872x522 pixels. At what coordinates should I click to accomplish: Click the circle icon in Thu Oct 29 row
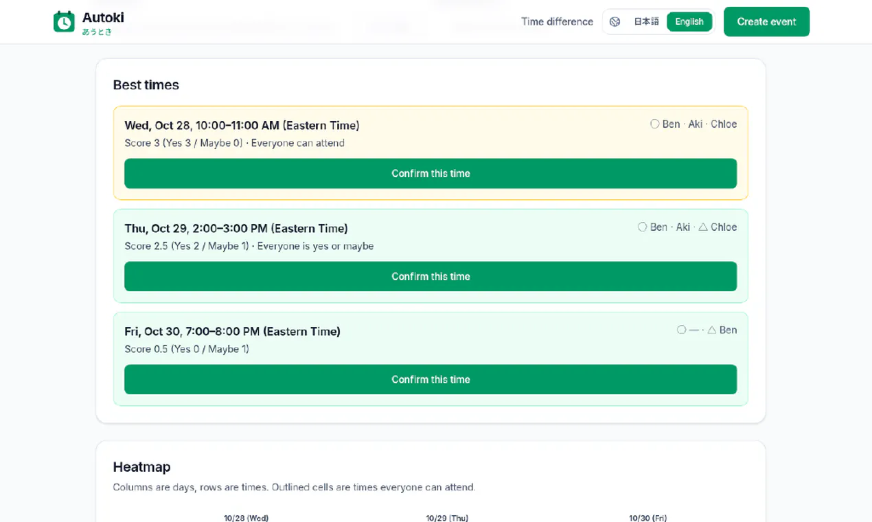click(x=642, y=227)
